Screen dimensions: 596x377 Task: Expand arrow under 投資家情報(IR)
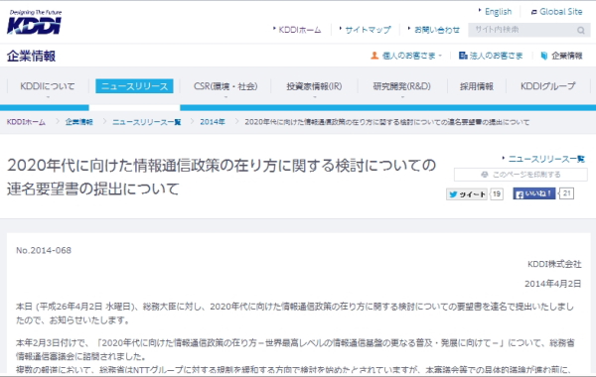(314, 97)
